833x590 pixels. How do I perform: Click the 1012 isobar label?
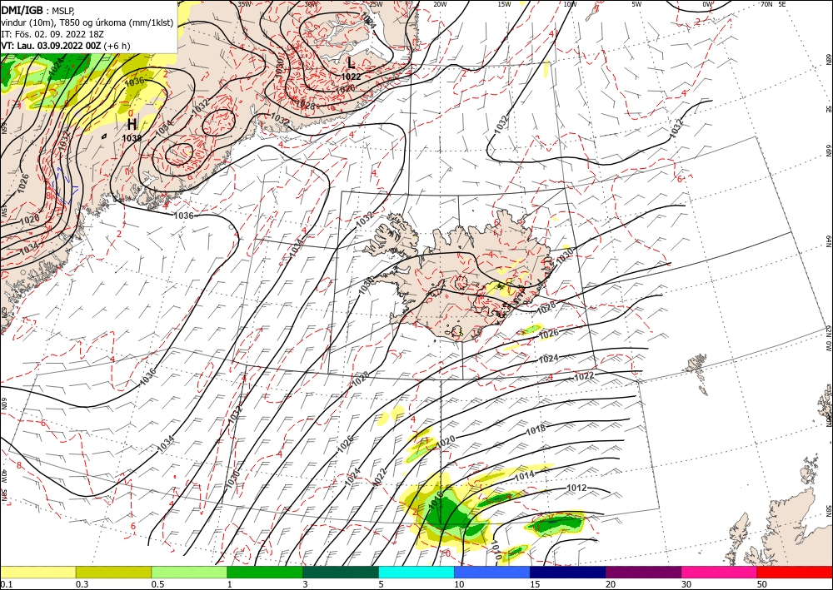coord(576,488)
